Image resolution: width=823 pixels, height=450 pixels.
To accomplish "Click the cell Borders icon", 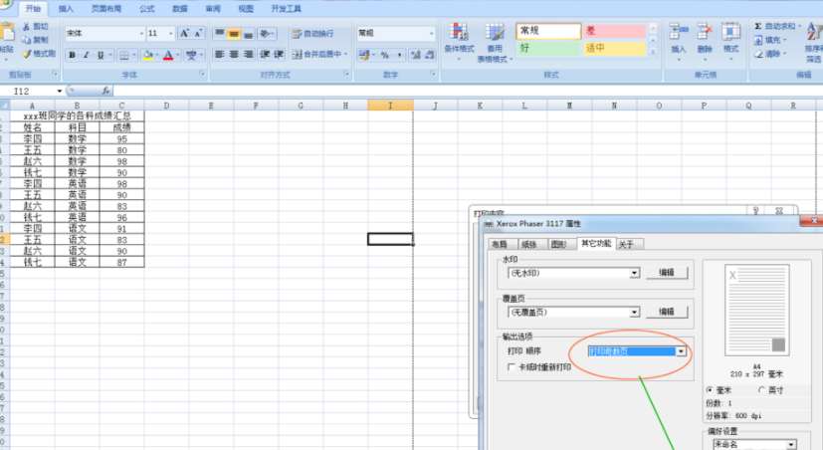I will [x=123, y=55].
